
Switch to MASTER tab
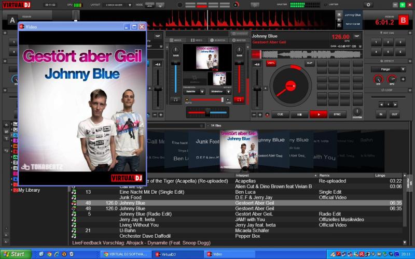239,40
